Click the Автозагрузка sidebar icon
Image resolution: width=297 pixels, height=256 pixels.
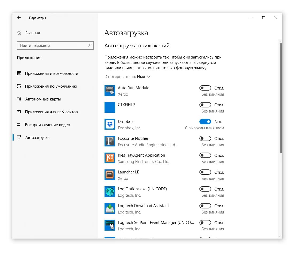19,137
